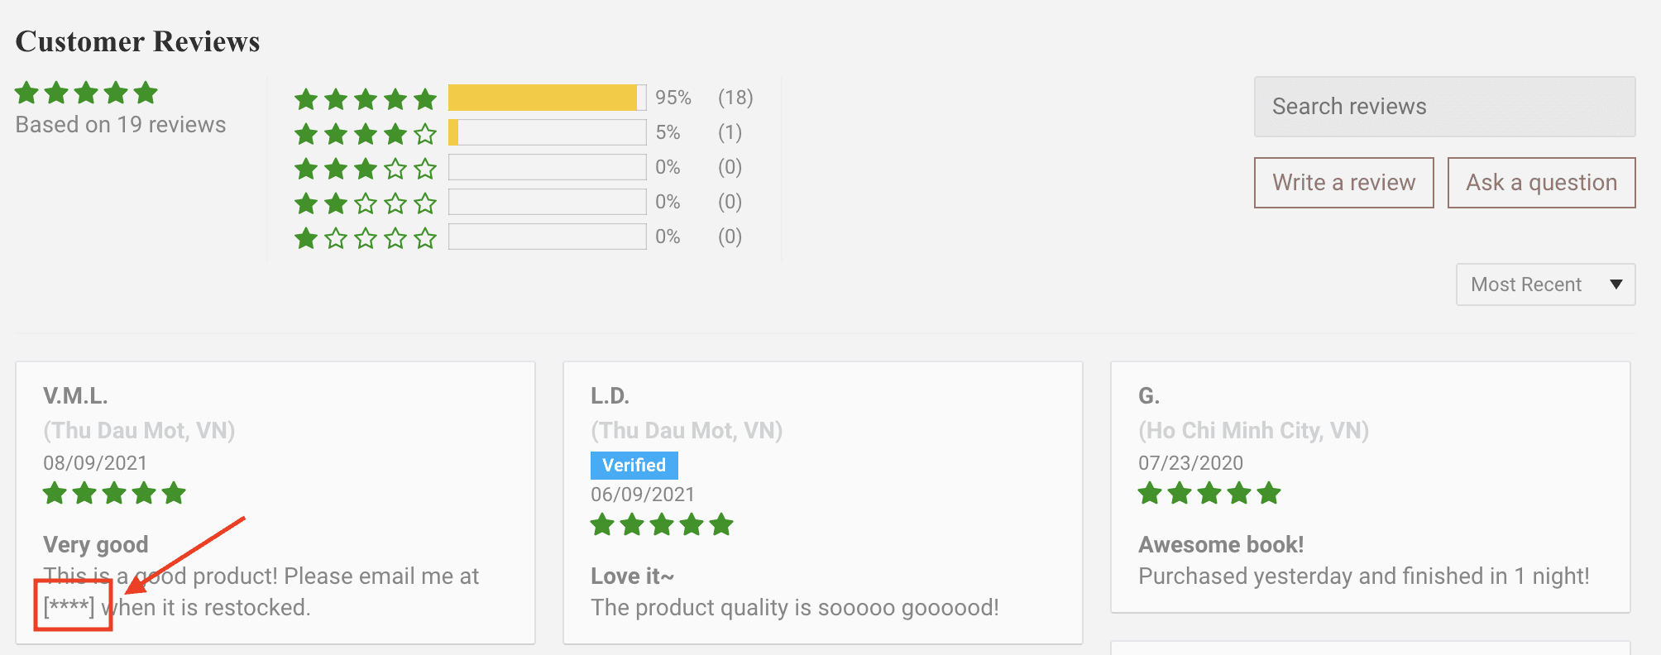Click the blue Verified badge

point(634,465)
